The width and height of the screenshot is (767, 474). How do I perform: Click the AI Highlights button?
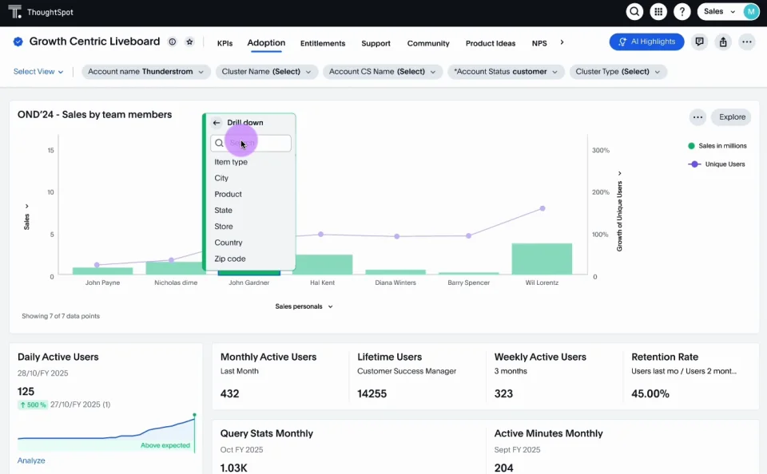tap(646, 42)
